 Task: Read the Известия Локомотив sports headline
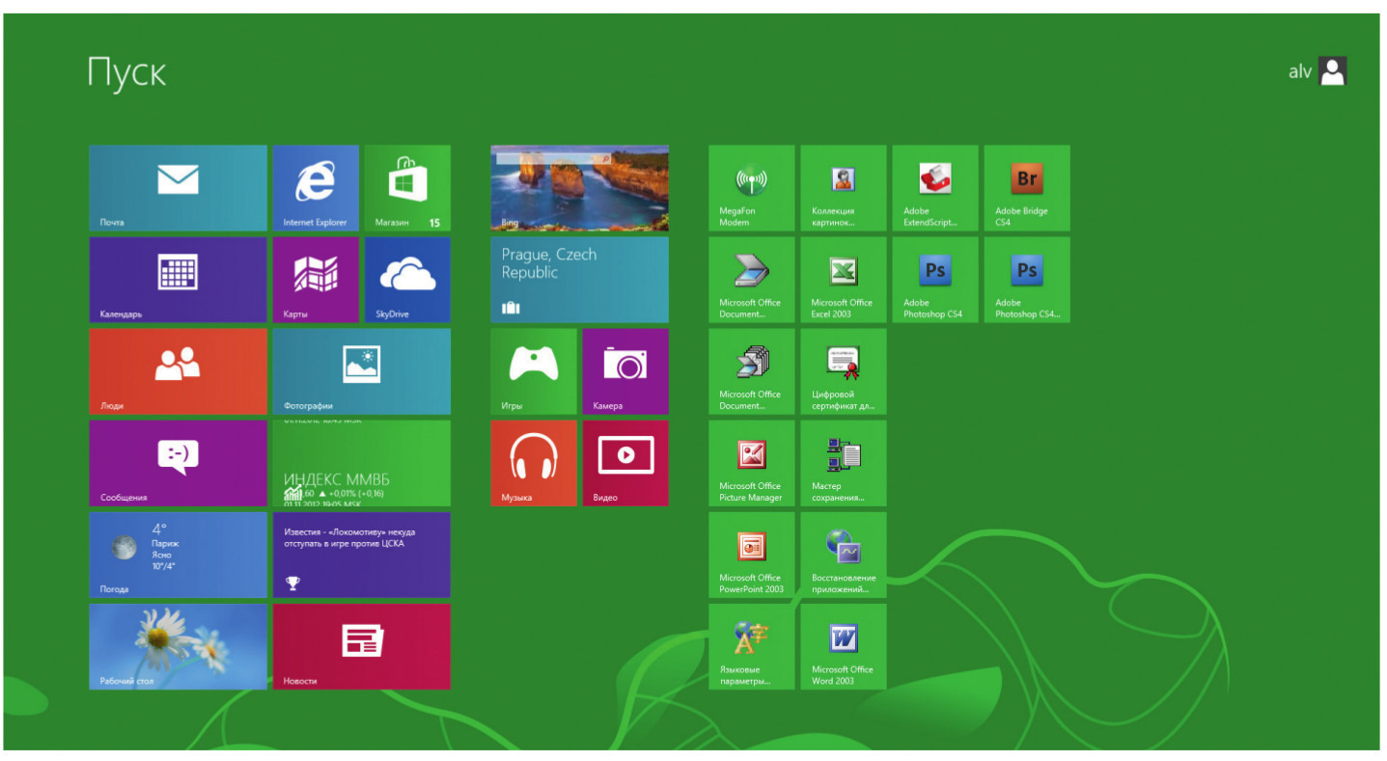click(361, 555)
